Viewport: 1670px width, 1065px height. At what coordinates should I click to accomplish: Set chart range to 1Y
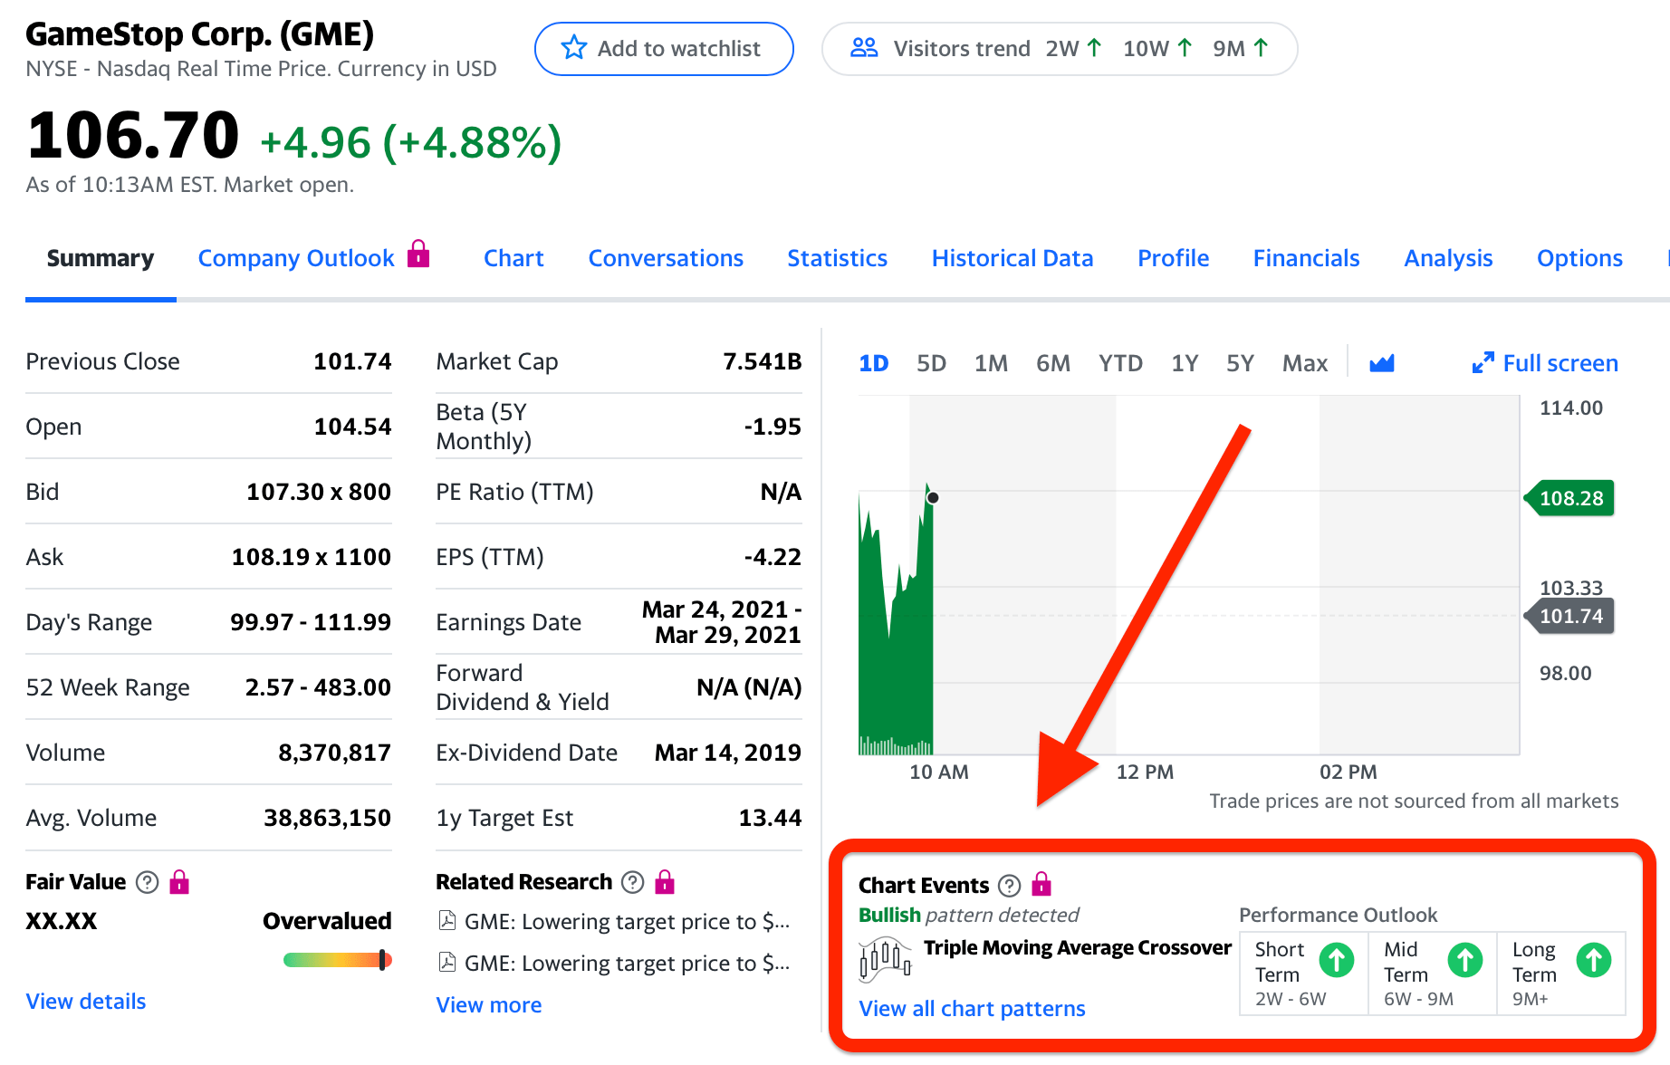(x=1185, y=364)
